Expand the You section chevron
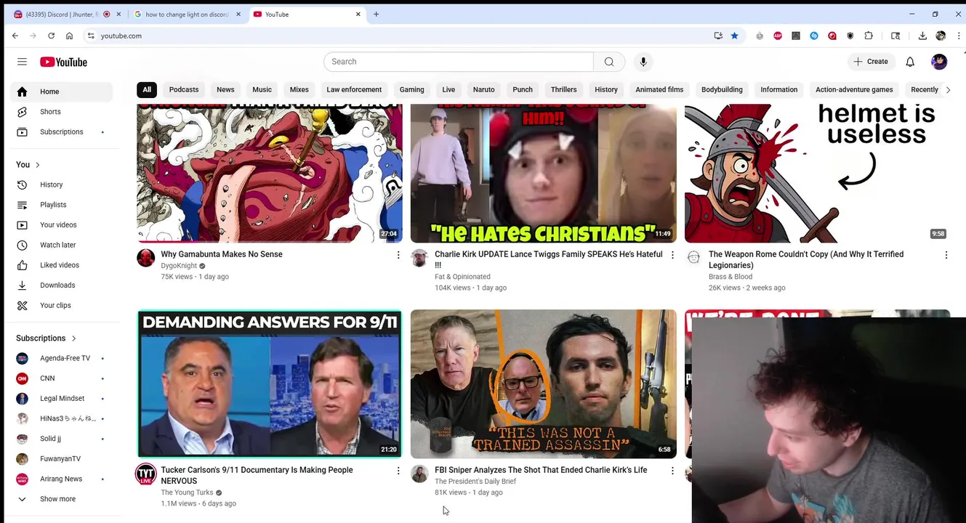This screenshot has height=523, width=966. click(x=37, y=165)
